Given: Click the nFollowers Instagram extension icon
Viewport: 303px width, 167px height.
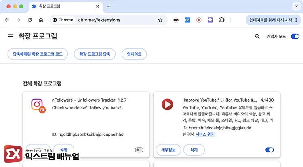Looking at the screenshot, I should (x=38, y=106).
